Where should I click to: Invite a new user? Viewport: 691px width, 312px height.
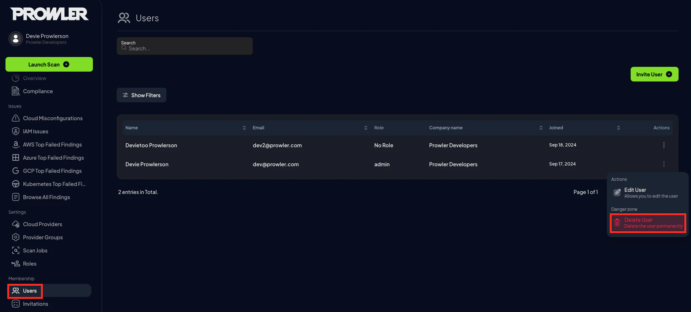tap(654, 74)
